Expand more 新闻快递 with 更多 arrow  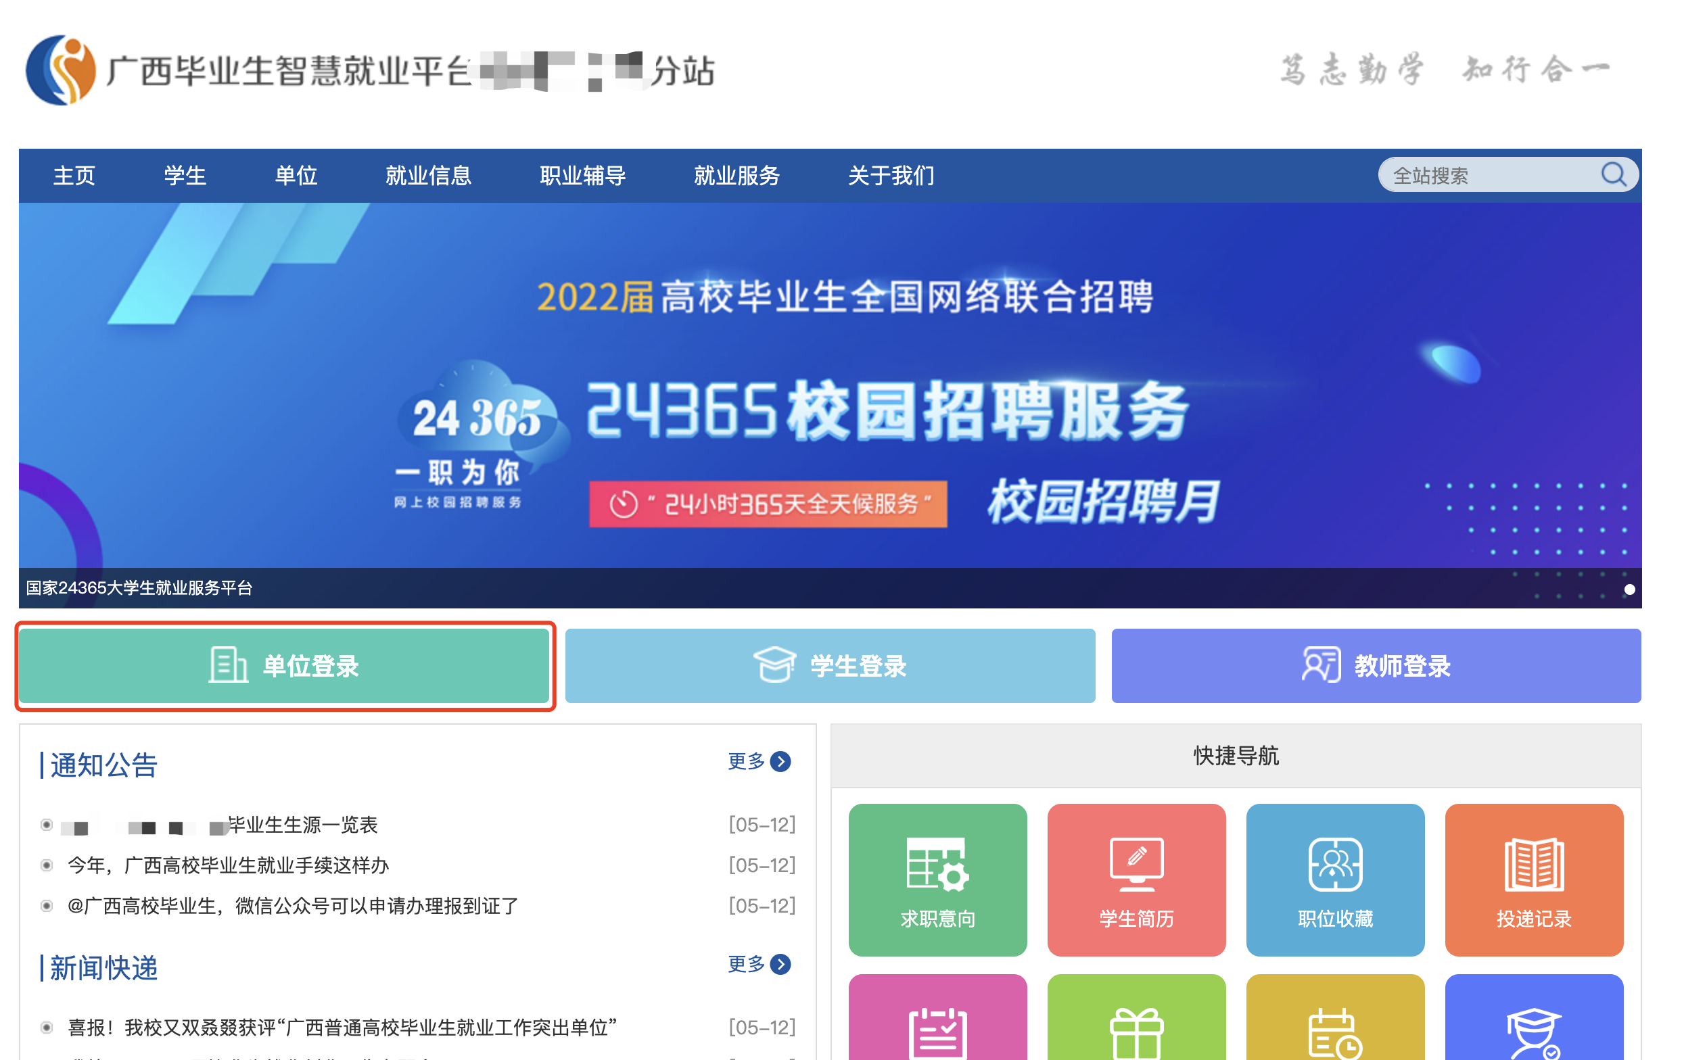coord(759,964)
